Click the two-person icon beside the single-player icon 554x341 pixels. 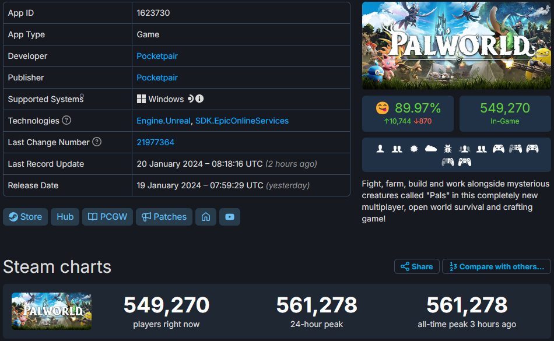397,149
